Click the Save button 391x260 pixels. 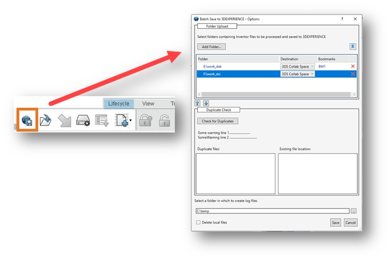[x=336, y=223]
